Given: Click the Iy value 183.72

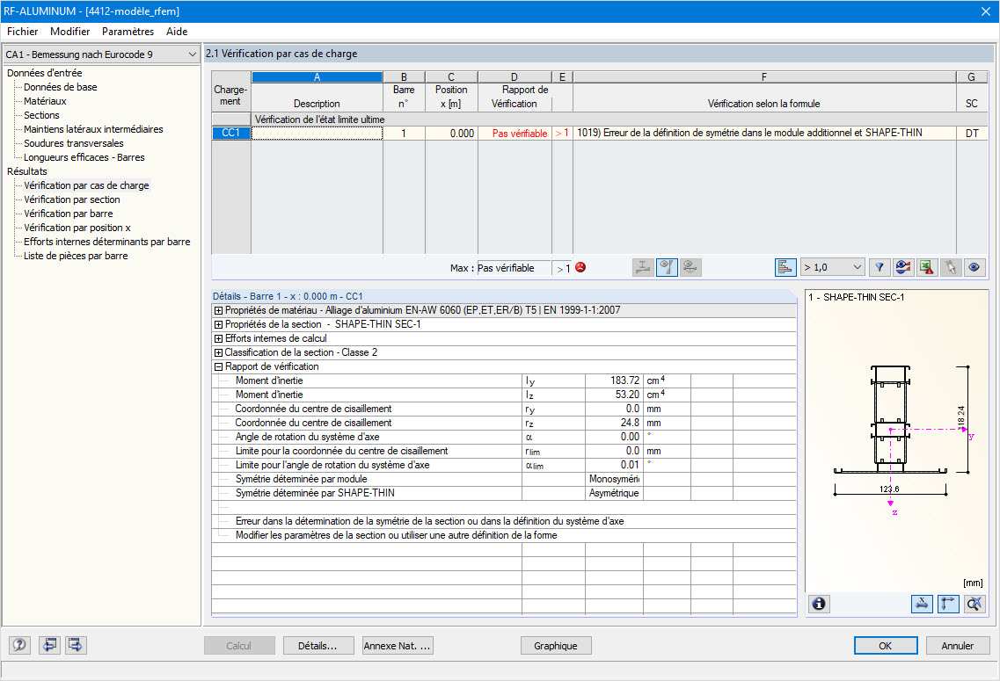Looking at the screenshot, I should point(614,380).
